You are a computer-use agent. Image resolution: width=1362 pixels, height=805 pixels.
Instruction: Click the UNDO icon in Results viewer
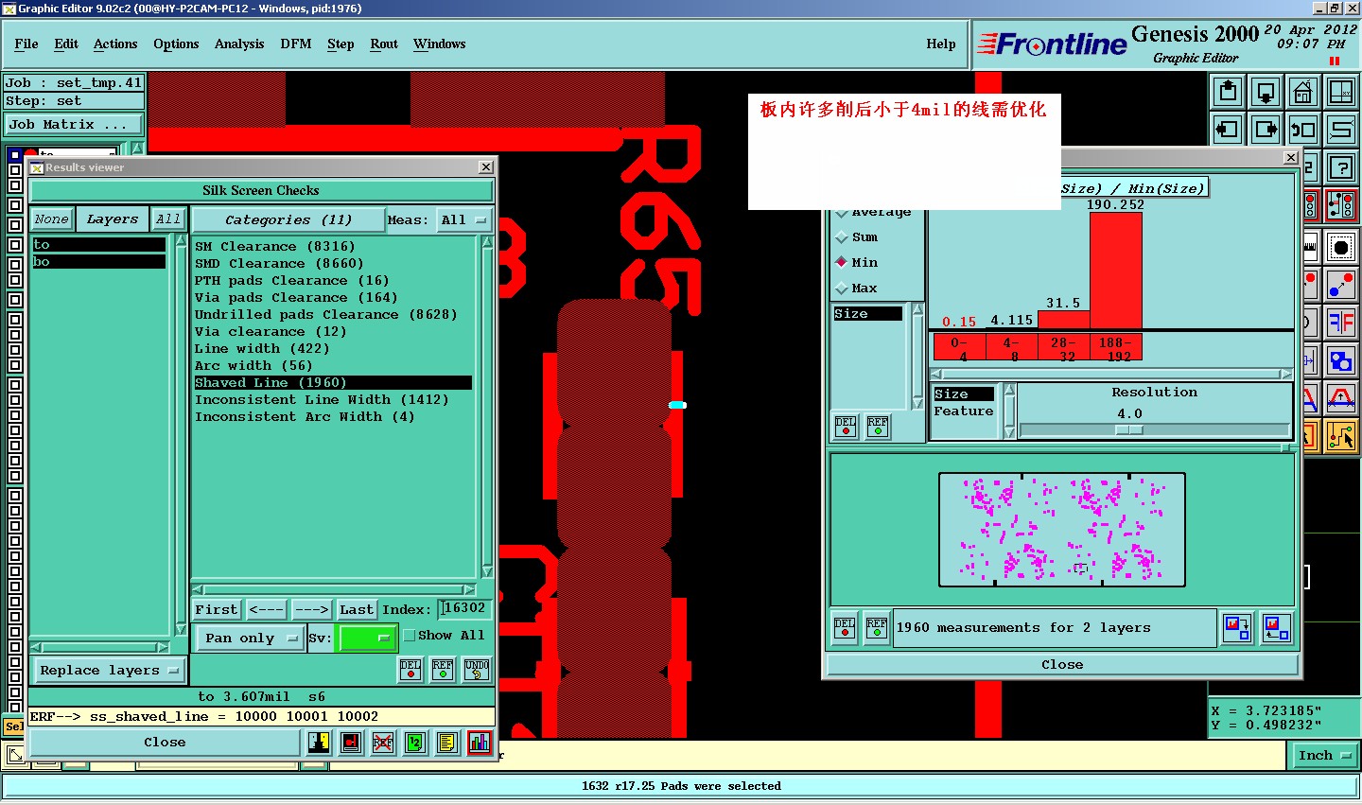(x=477, y=670)
